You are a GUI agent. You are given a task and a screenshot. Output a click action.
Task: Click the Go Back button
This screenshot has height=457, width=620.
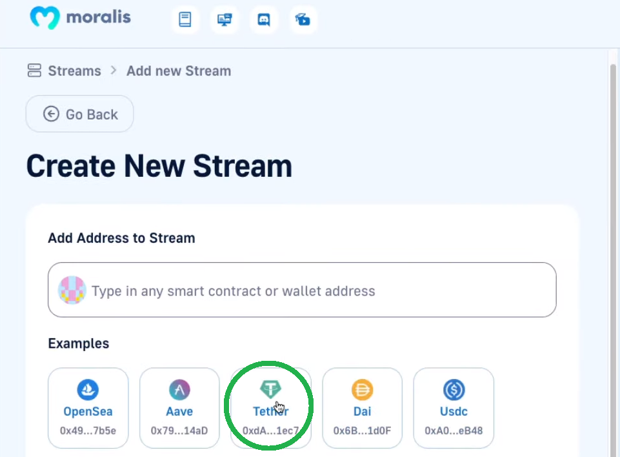[79, 114]
